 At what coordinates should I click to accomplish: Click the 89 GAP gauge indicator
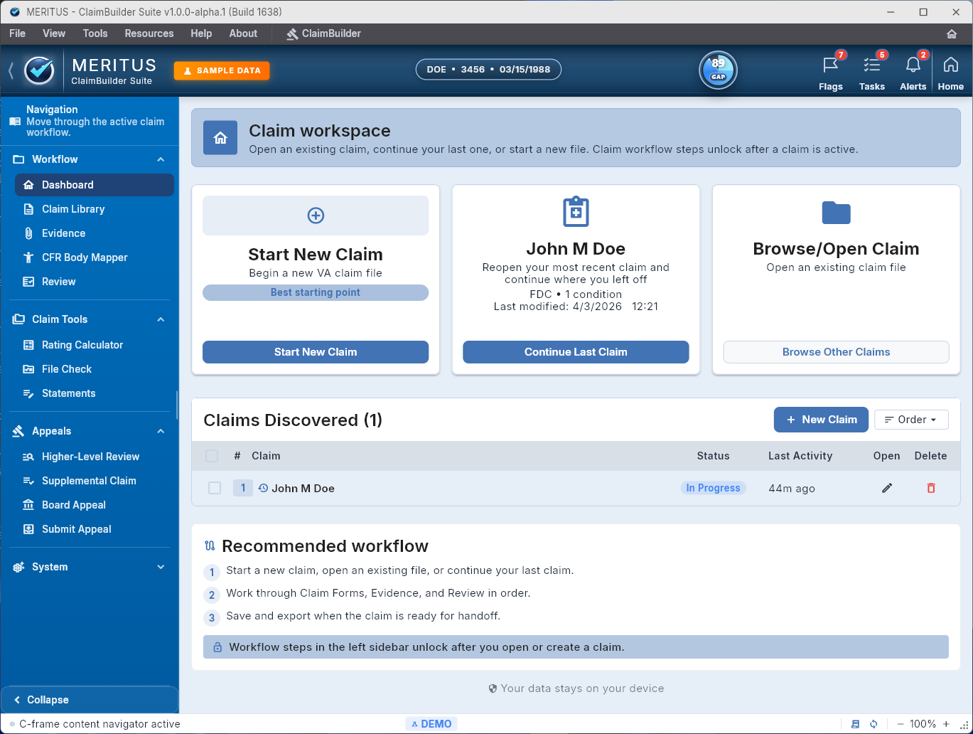tap(718, 70)
